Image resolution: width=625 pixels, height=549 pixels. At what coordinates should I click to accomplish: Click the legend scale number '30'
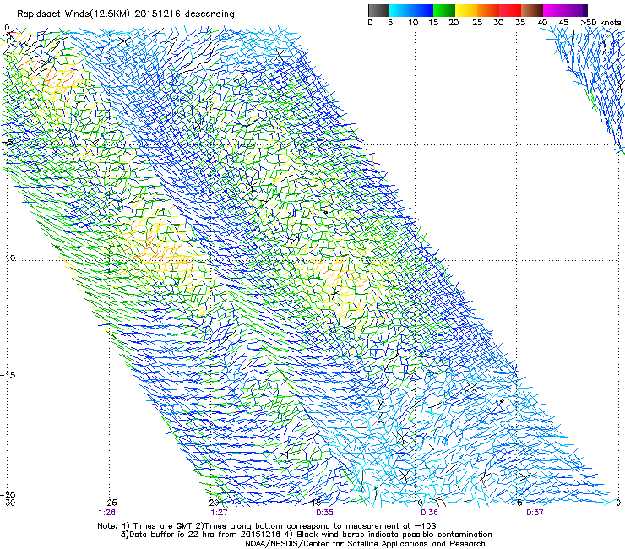coord(498,23)
